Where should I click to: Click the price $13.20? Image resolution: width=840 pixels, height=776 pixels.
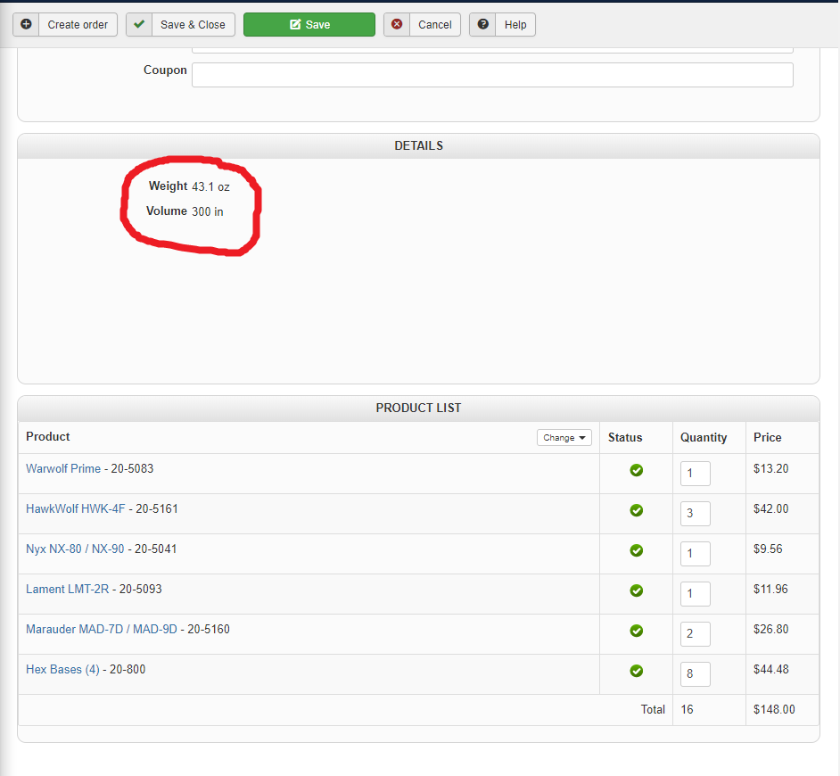pyautogui.click(x=771, y=468)
